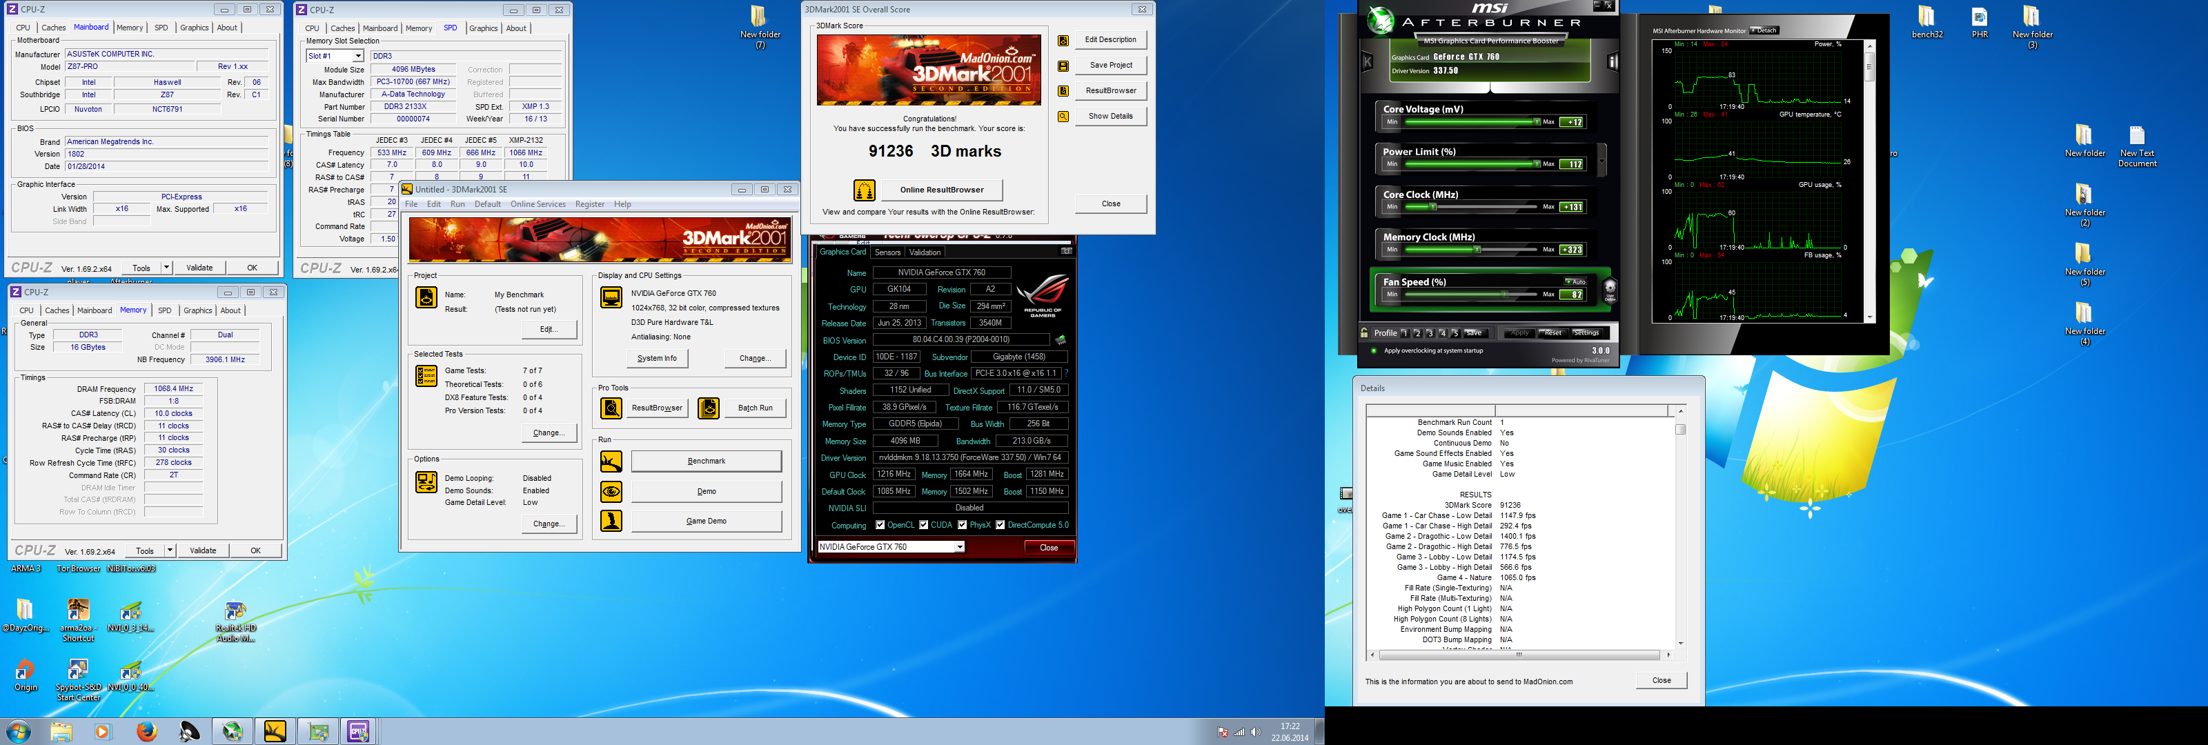
Task: Click the Bus Interface question mark in GPU-Z
Action: pos(1065,373)
